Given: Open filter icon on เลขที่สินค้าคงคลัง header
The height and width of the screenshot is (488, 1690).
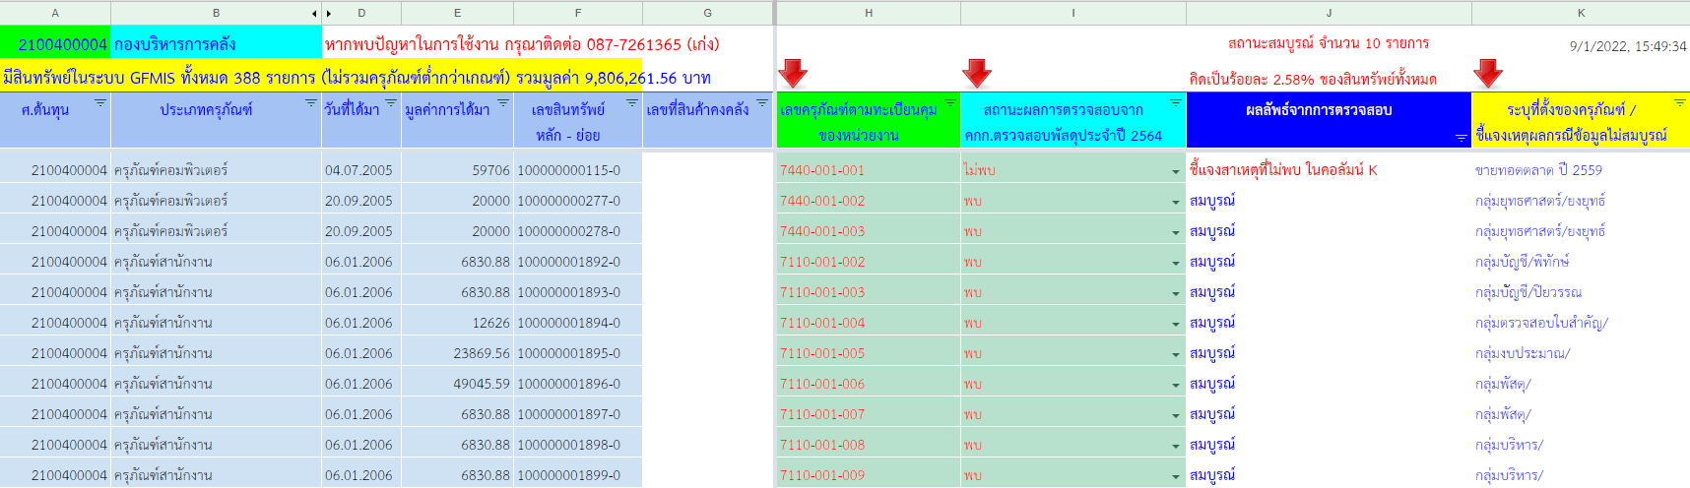Looking at the screenshot, I should tap(762, 103).
